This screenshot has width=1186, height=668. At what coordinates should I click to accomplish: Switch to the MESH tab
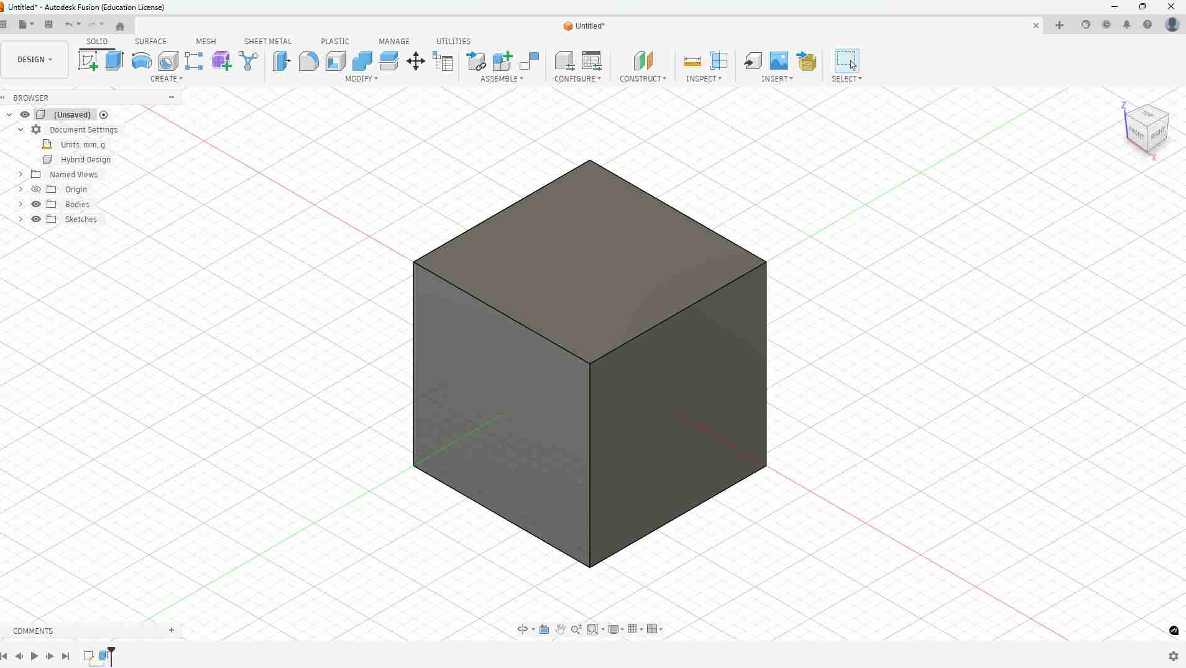tap(206, 41)
